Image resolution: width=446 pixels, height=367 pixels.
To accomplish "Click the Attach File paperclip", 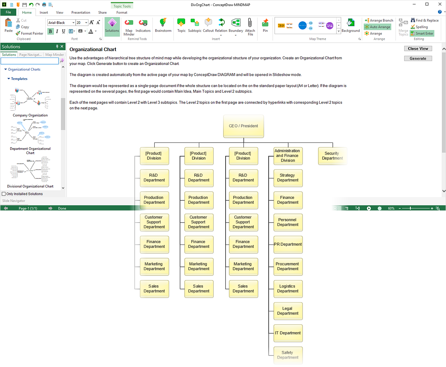I will [x=250, y=23].
